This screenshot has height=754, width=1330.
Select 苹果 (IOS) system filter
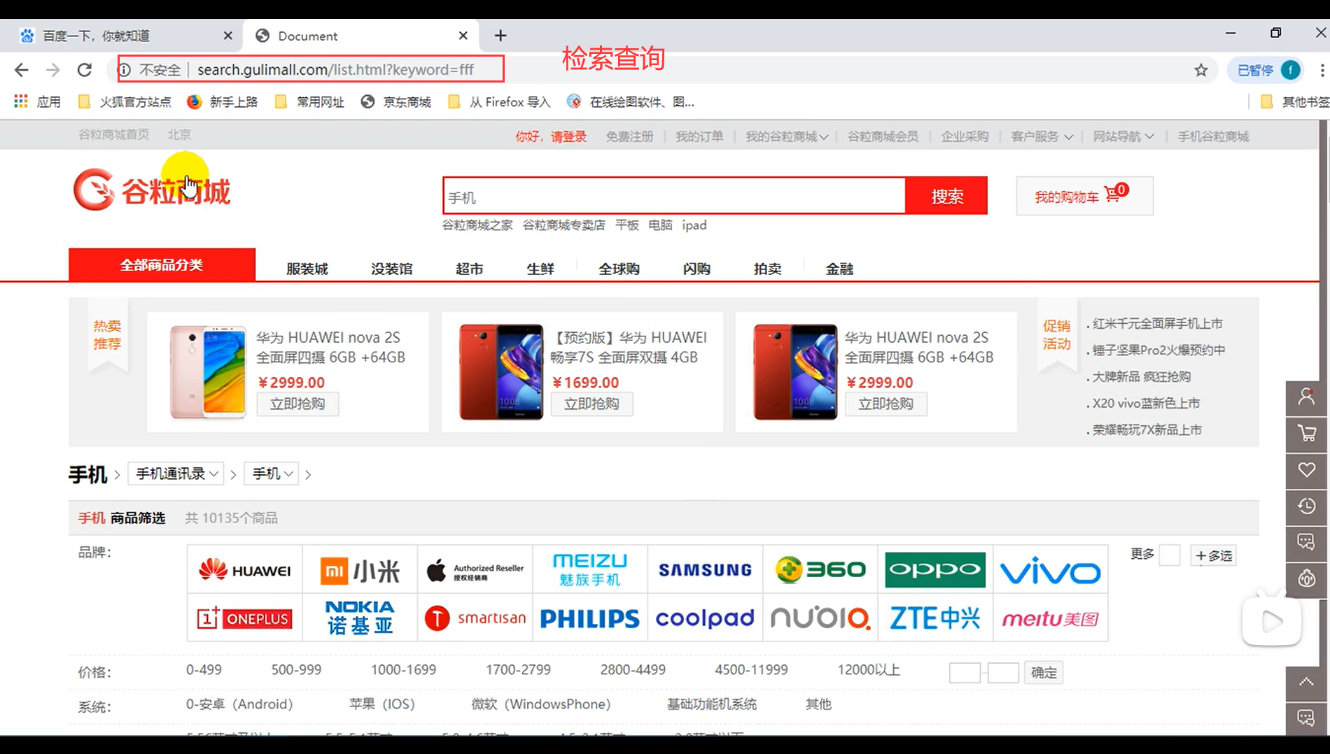click(x=382, y=704)
